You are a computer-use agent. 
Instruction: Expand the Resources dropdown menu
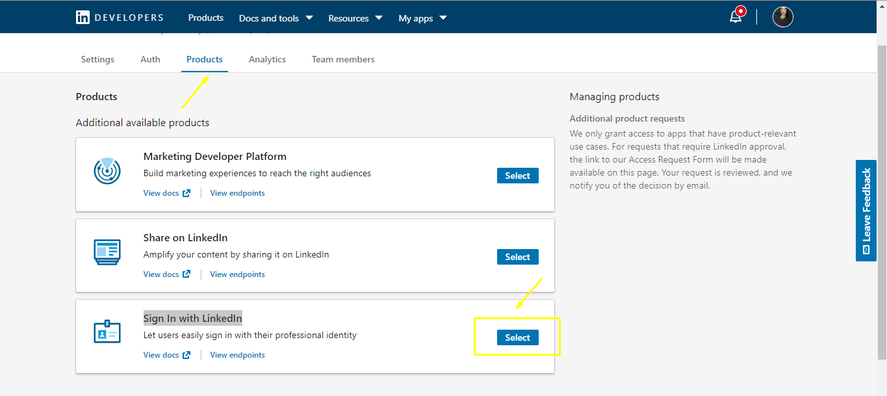coord(355,18)
